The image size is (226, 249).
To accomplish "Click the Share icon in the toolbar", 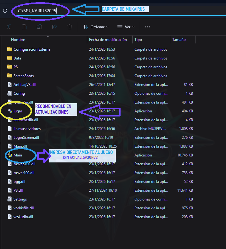I will pos(54,27).
